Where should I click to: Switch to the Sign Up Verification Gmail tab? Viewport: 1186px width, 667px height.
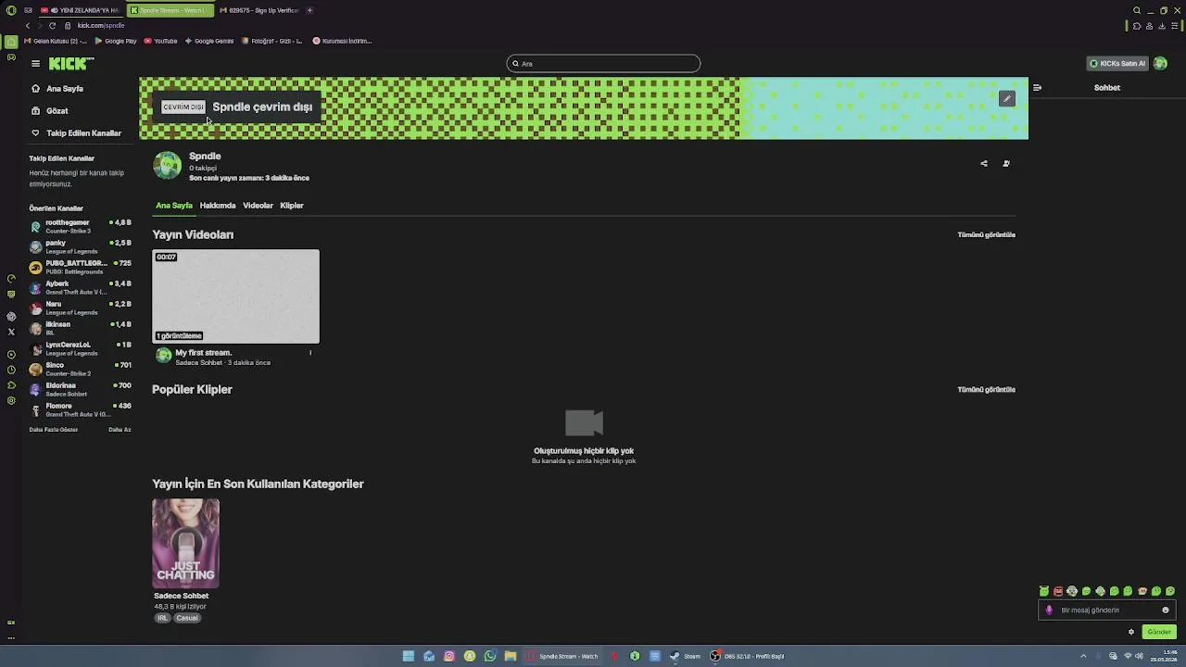[x=258, y=10]
